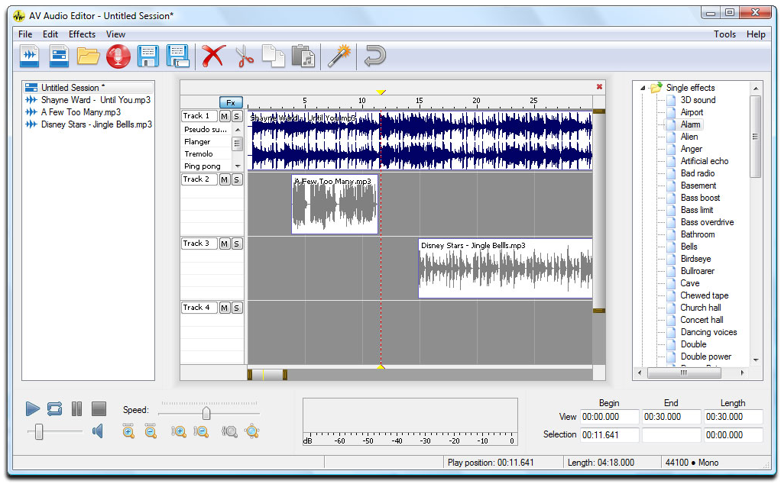
Task: Click the zoom to fit all icon
Action: point(252,431)
